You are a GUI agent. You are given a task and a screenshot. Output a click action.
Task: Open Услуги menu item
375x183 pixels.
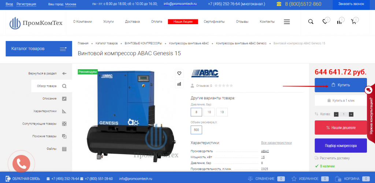pos(108,22)
